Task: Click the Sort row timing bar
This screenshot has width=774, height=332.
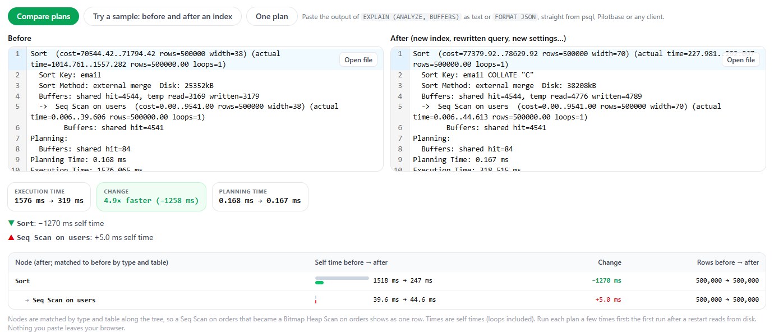Action: pos(342,280)
